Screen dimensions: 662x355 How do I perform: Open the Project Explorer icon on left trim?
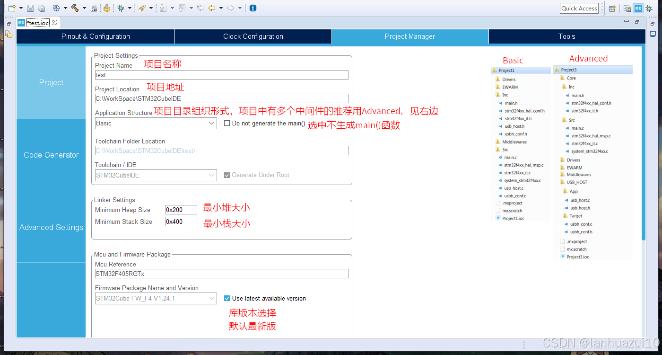9,34
